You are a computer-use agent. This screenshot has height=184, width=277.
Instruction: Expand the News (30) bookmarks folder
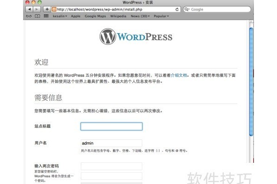pos(140,16)
